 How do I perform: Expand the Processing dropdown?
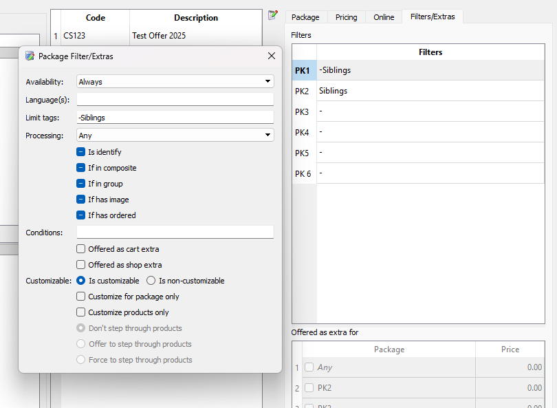(175, 136)
